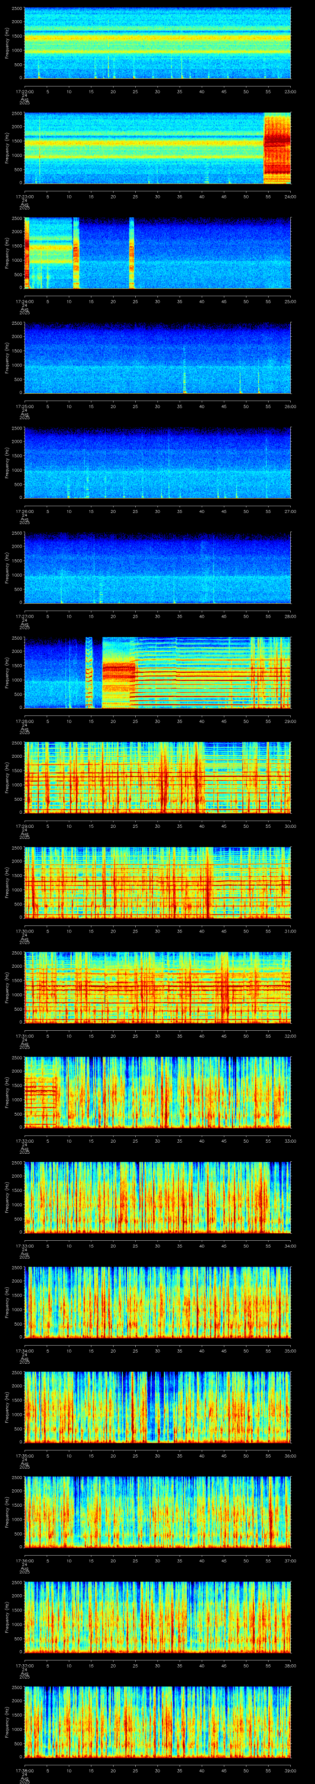
Task: Click the 17:23:00 time axis label
Action: click(24, 197)
